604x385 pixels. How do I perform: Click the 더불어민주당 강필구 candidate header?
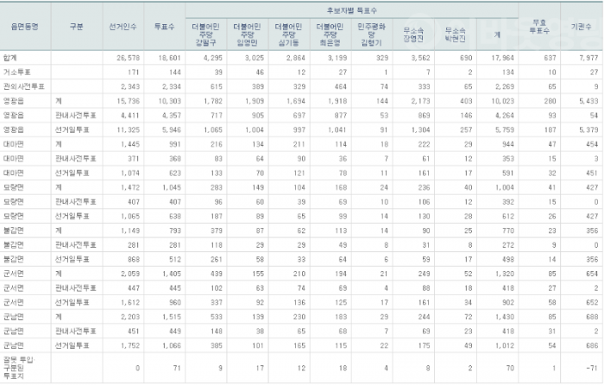click(x=207, y=33)
